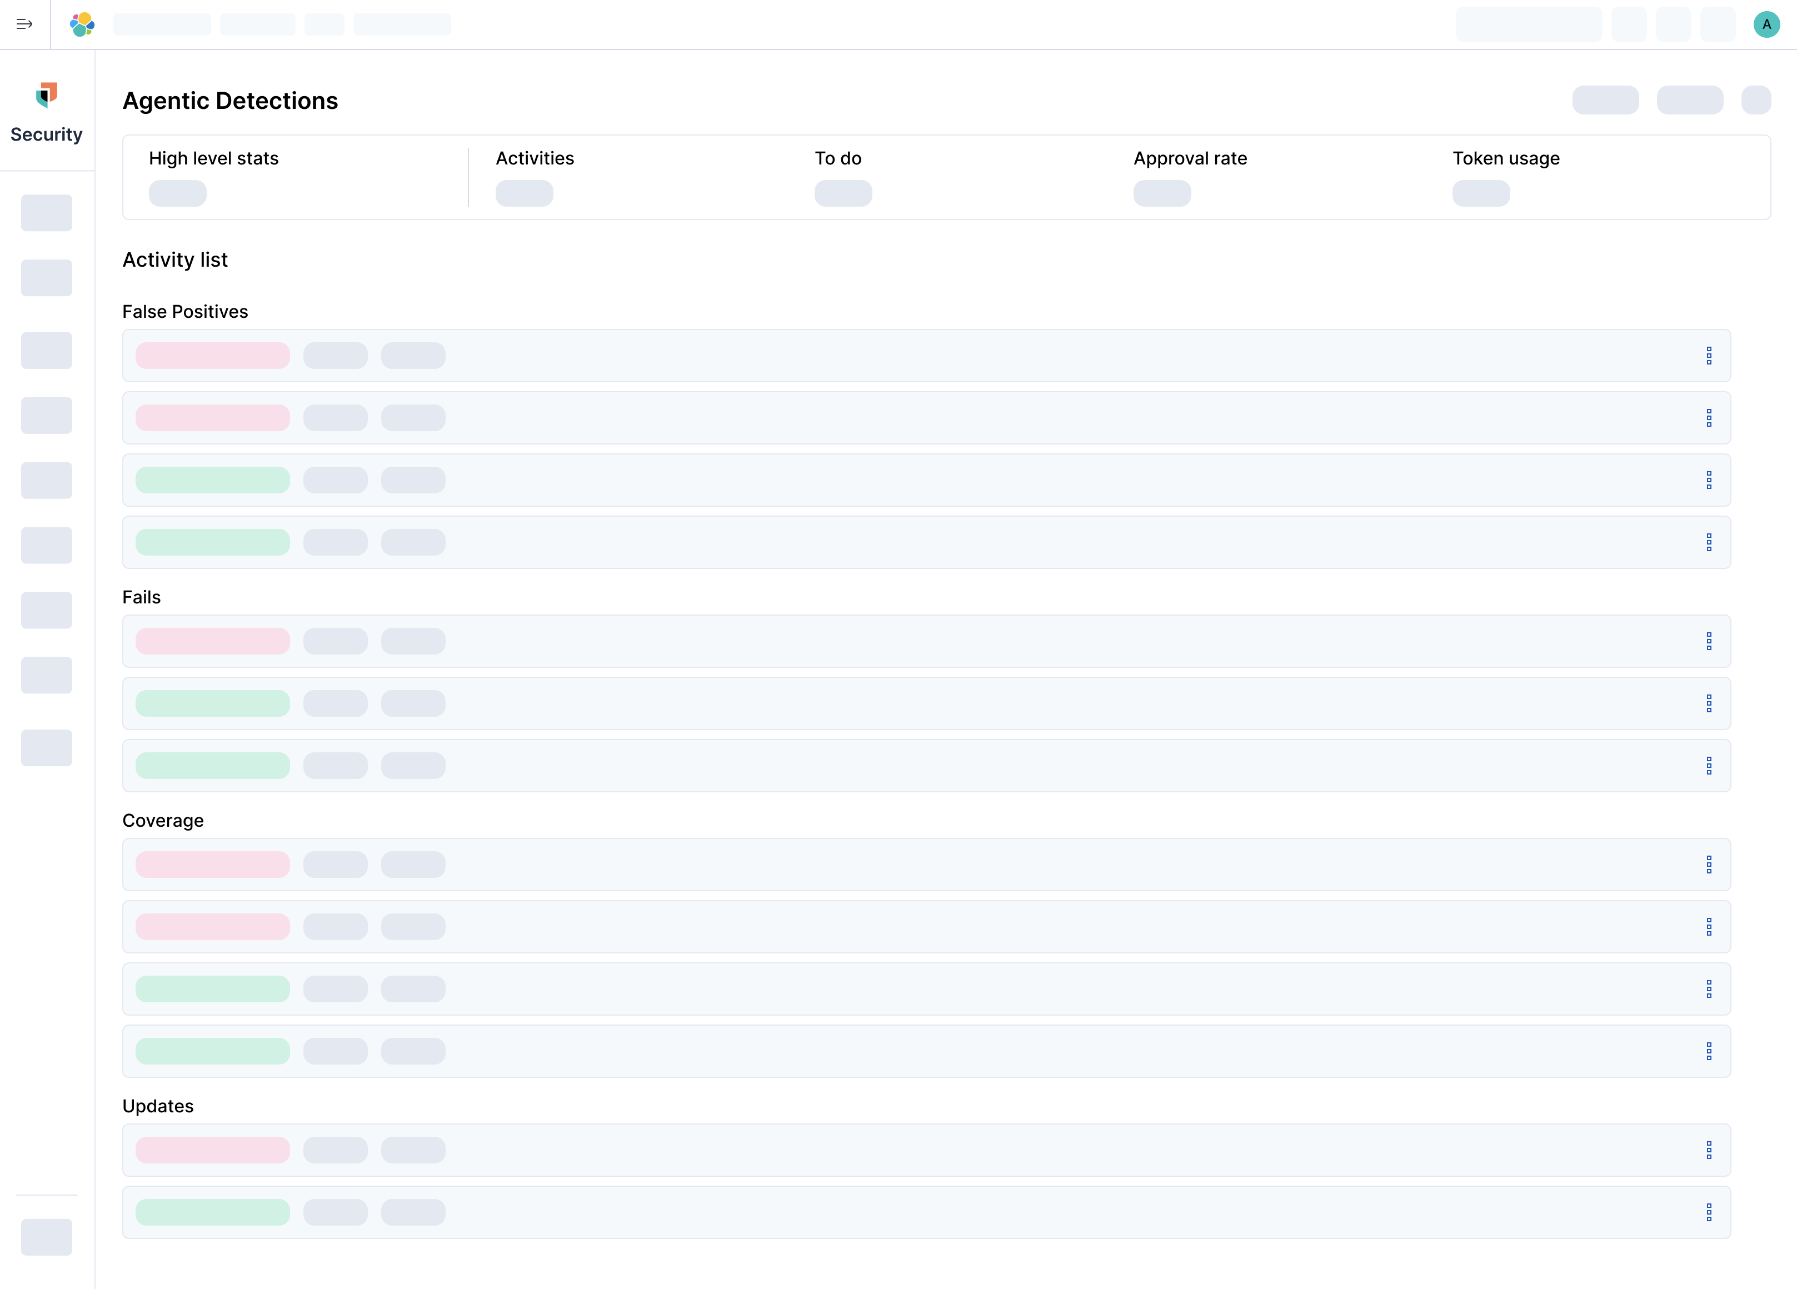
Task: Select the "Activities" stat label
Action: click(x=535, y=158)
